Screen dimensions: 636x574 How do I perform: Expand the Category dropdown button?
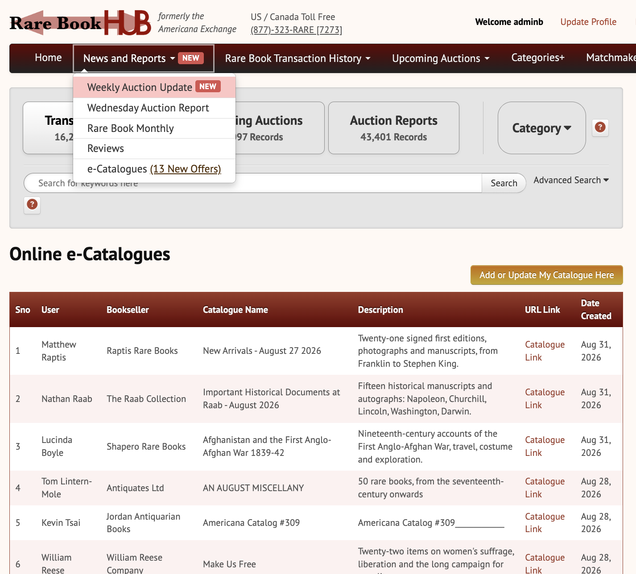[541, 128]
